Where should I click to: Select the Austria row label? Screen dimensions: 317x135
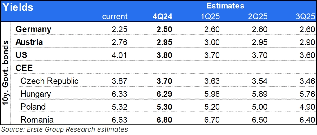[x=29, y=42]
